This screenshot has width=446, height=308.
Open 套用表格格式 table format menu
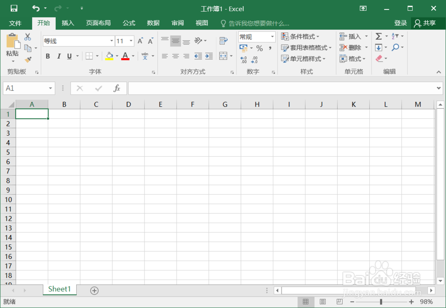coord(306,47)
